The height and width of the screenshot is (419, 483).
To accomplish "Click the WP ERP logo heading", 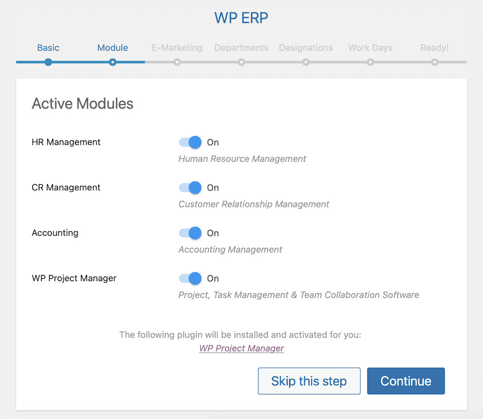I will 241,18.
